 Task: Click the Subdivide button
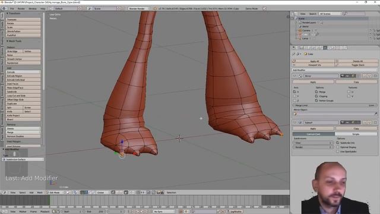(23, 92)
